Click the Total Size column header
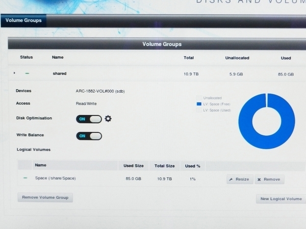Image resolution: width=306 pixels, height=229 pixels. pos(165,166)
